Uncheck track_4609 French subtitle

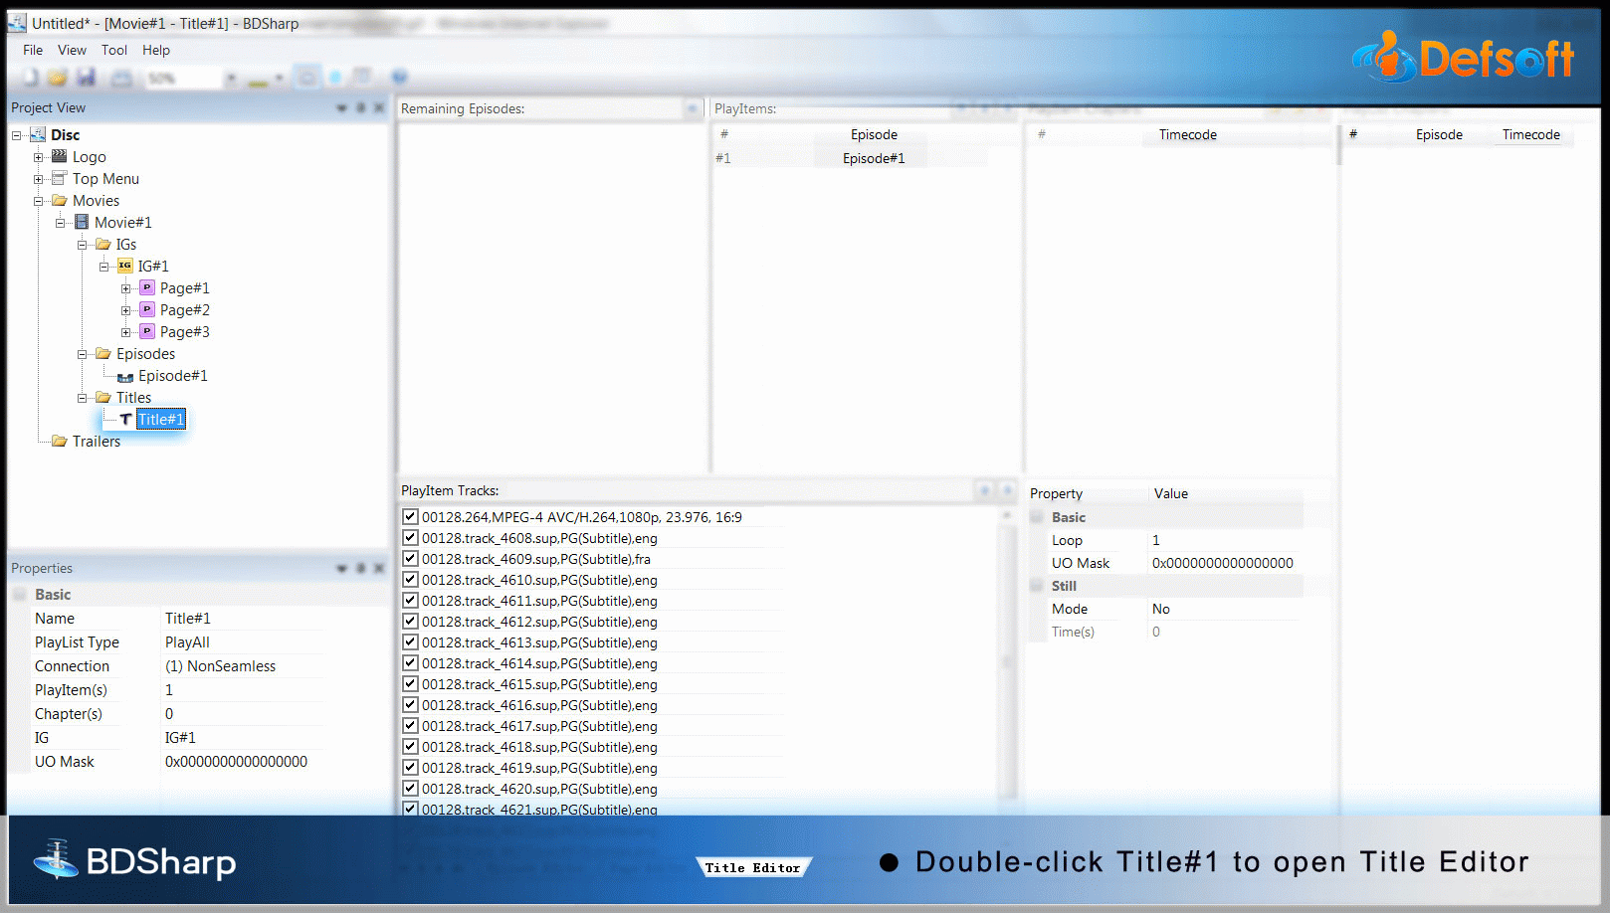tap(410, 558)
